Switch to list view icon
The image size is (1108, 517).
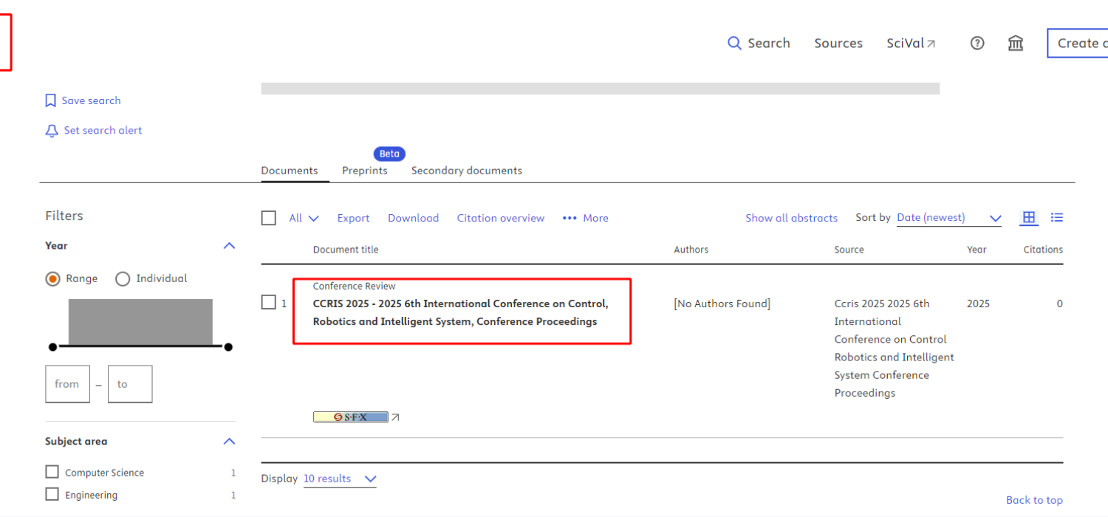[x=1057, y=217]
